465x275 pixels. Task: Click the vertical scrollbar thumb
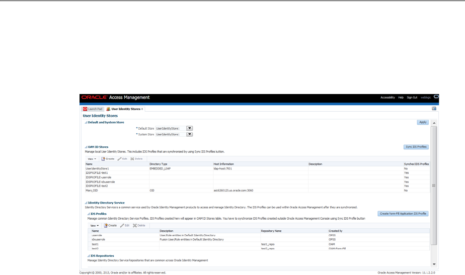point(434,186)
